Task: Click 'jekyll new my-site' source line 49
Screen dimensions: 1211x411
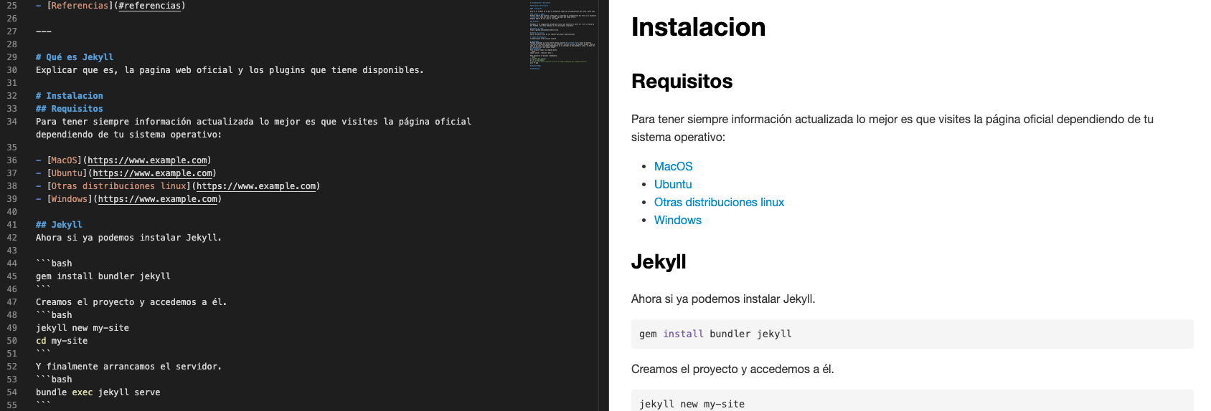Action: tap(83, 328)
